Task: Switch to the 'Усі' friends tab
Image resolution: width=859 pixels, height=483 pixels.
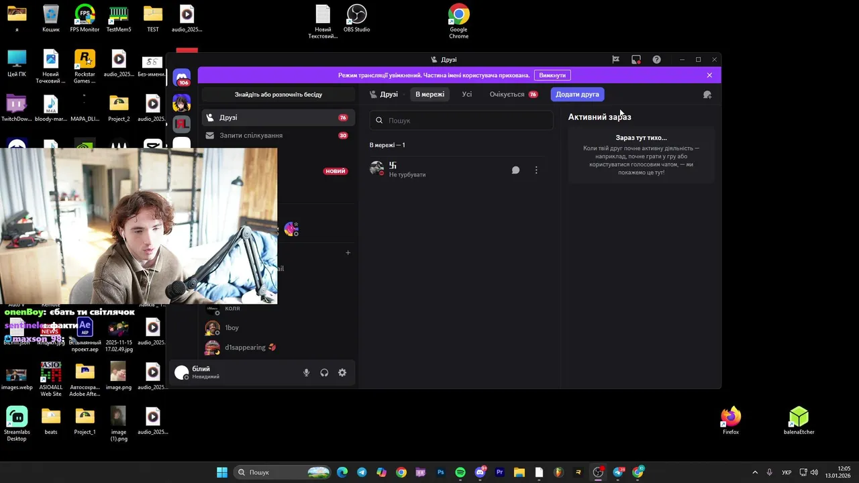Action: click(467, 95)
